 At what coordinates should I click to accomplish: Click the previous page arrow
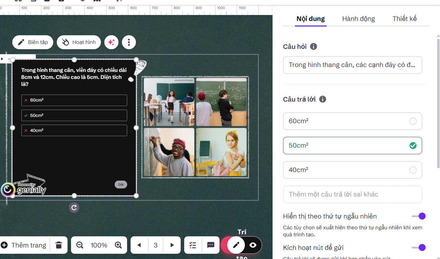pos(139,245)
